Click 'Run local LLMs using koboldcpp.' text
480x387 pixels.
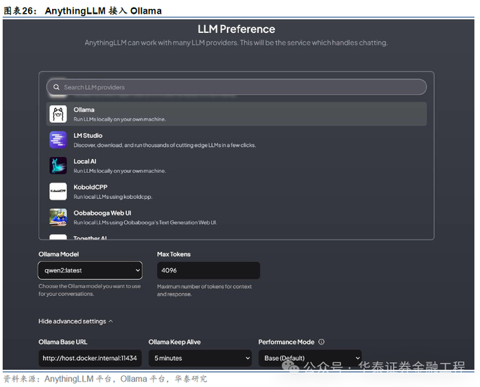[x=113, y=197]
